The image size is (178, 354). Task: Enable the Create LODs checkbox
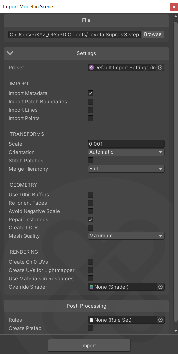[x=90, y=228]
